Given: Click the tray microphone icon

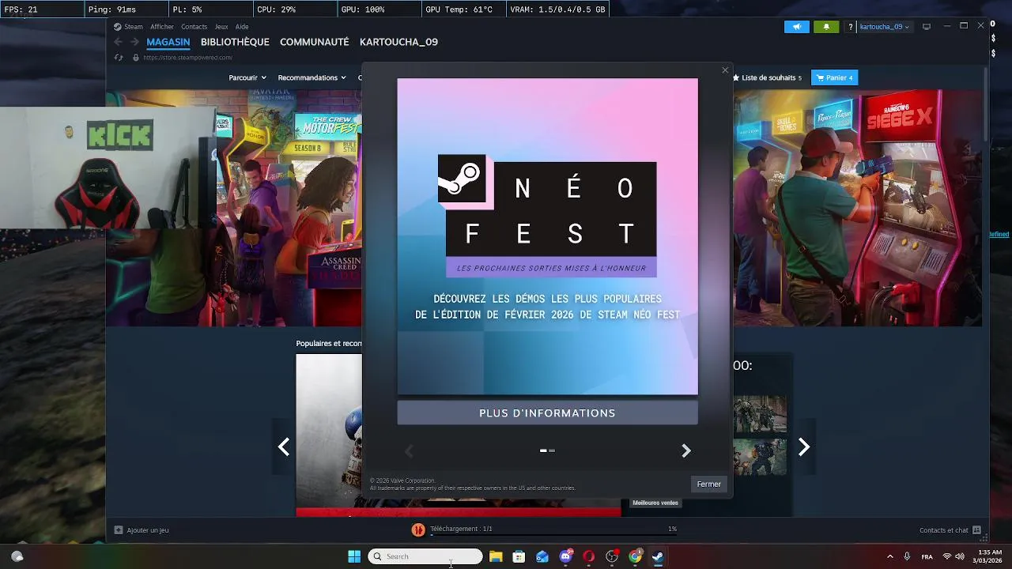Looking at the screenshot, I should click(907, 556).
